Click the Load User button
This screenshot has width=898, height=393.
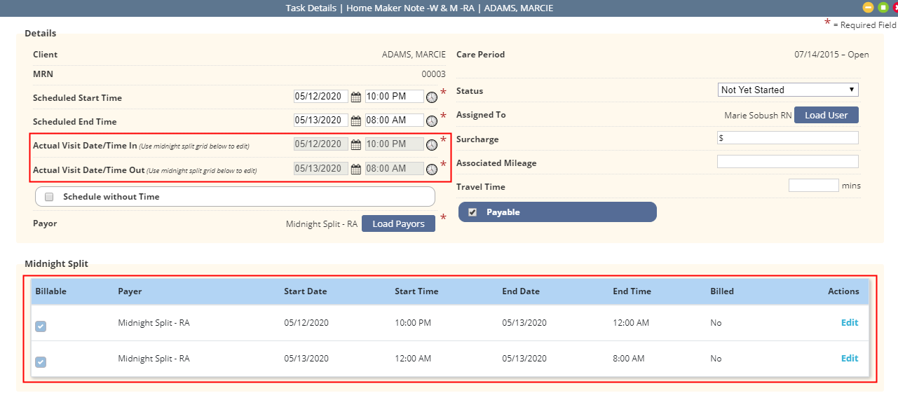[x=826, y=115]
